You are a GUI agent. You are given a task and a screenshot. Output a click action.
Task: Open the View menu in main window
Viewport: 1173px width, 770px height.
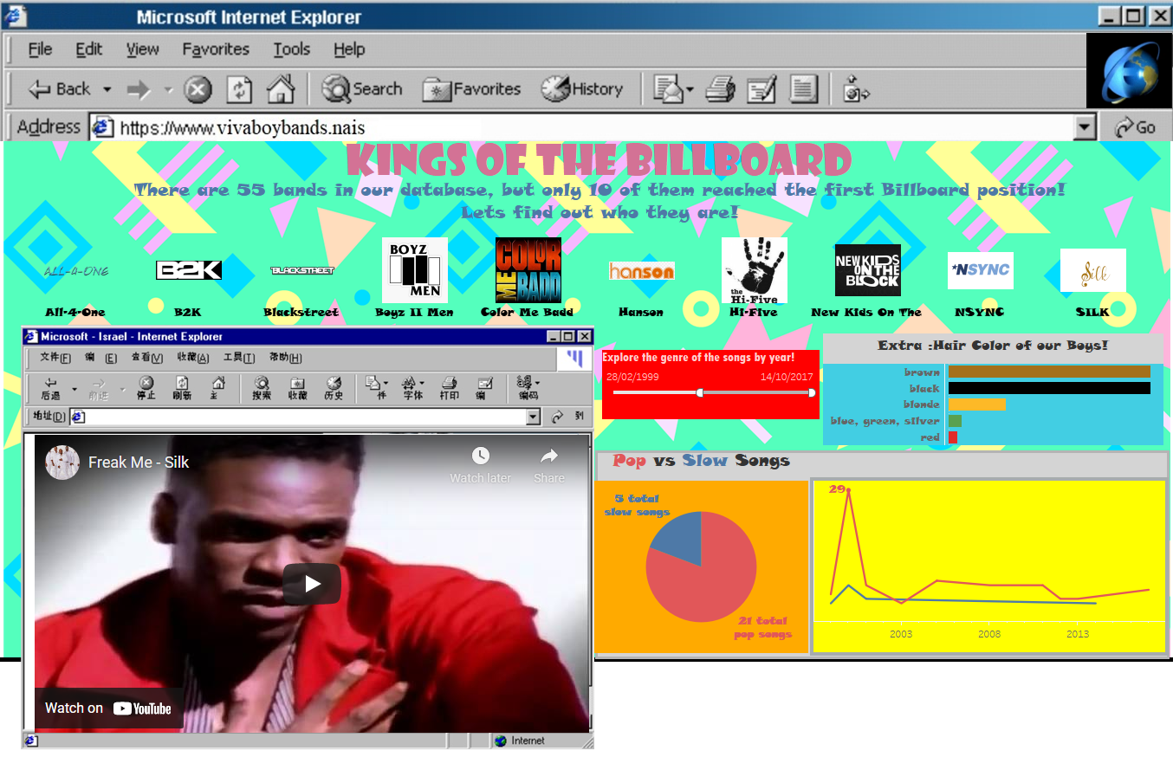[142, 49]
